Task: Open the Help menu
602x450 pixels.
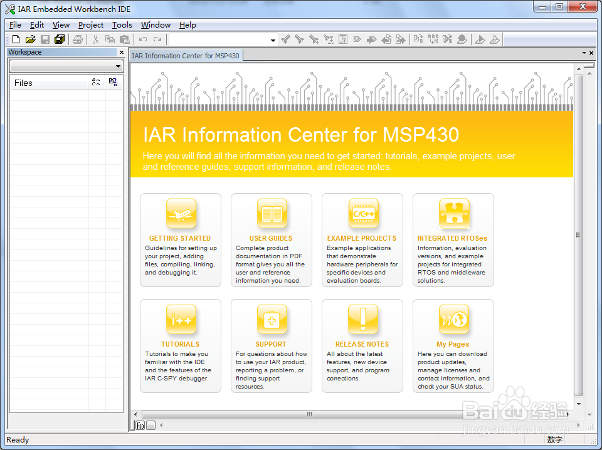Action: point(187,25)
